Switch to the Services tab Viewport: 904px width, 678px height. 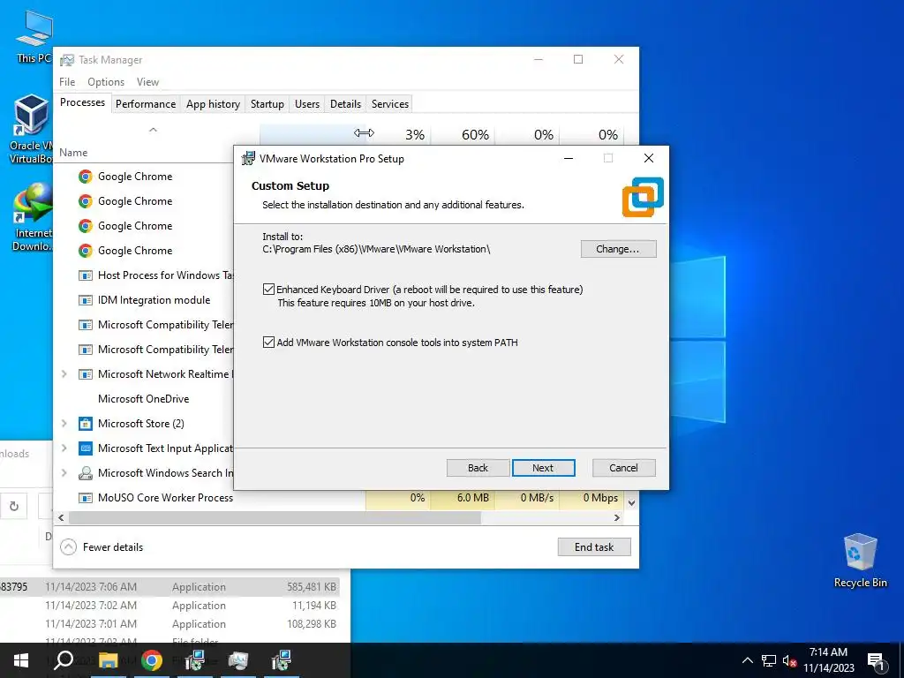coord(389,104)
